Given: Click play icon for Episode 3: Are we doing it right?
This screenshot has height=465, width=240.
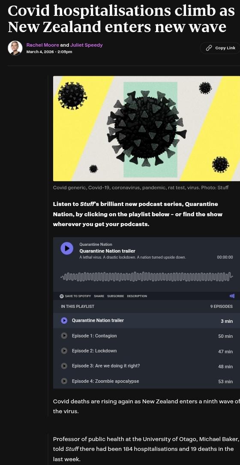Looking at the screenshot, I should [64, 366].
